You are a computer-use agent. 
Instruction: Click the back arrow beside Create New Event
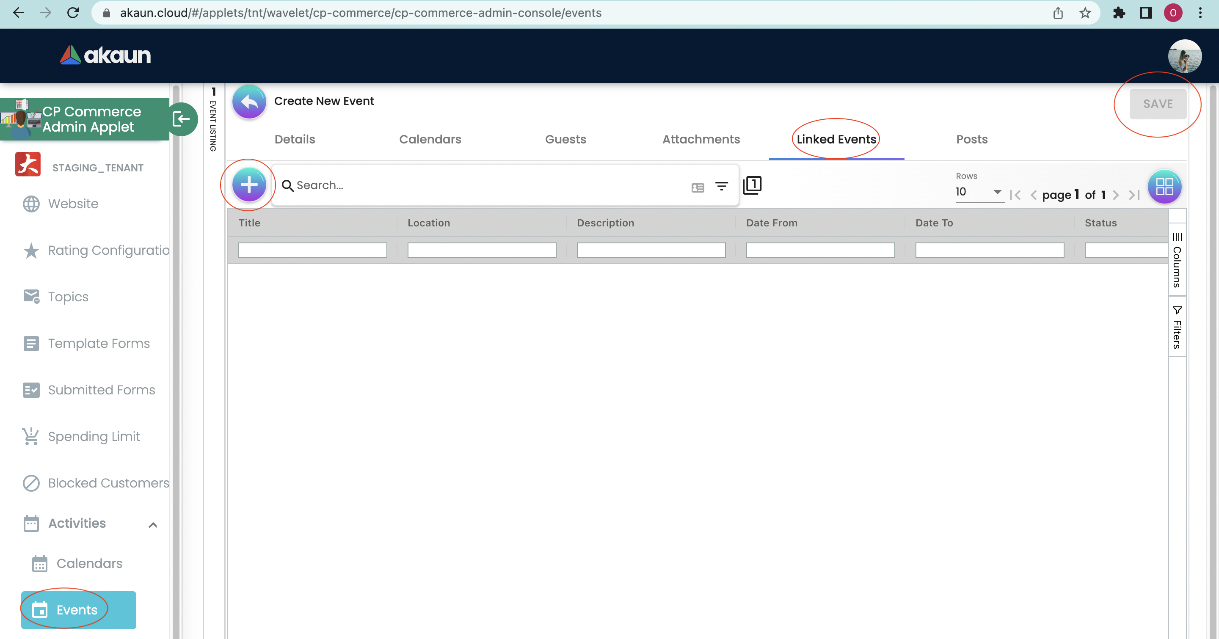249,102
